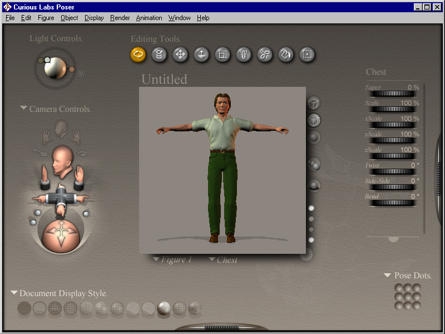Select the Taper editing tool
The image size is (445, 334).
[244, 55]
